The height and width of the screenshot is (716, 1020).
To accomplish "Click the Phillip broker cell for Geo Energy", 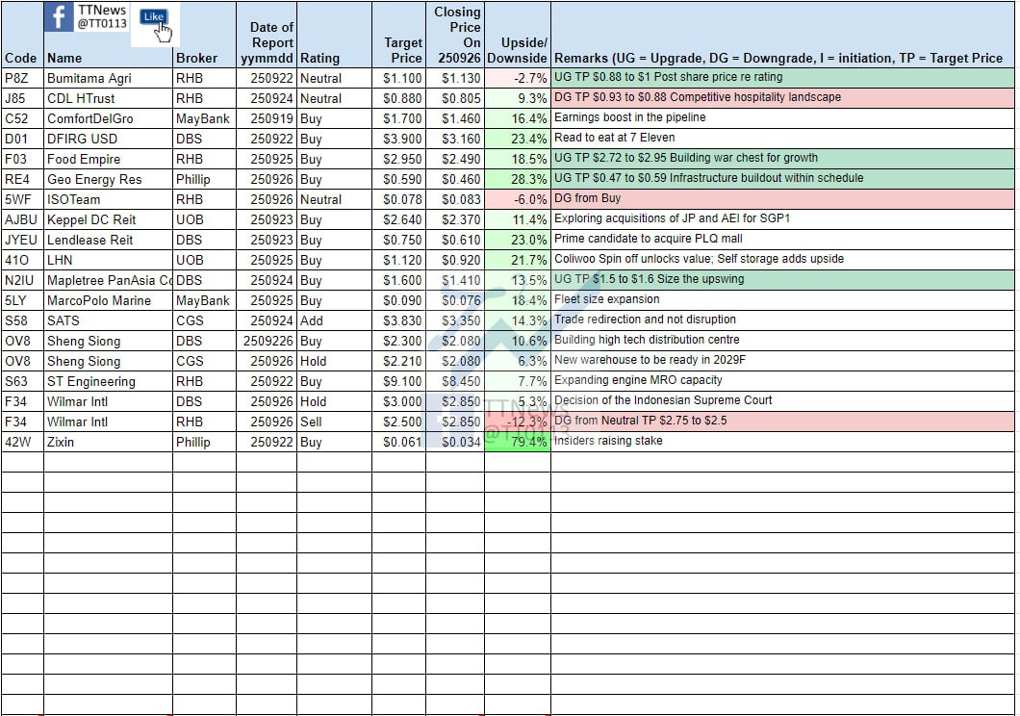I will click(x=204, y=179).
